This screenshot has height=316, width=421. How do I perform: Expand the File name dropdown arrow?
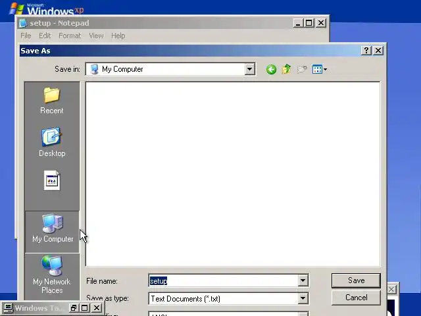[x=303, y=281]
